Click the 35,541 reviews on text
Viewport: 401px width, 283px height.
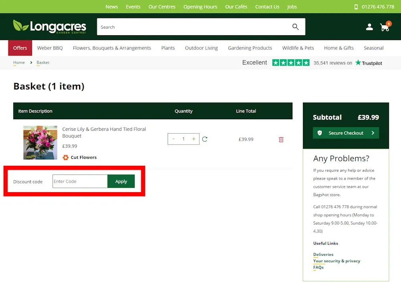pos(333,63)
